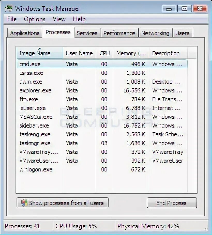Image resolution: width=212 pixels, height=235 pixels.
Task: Show processes from all users
Action: [63, 203]
